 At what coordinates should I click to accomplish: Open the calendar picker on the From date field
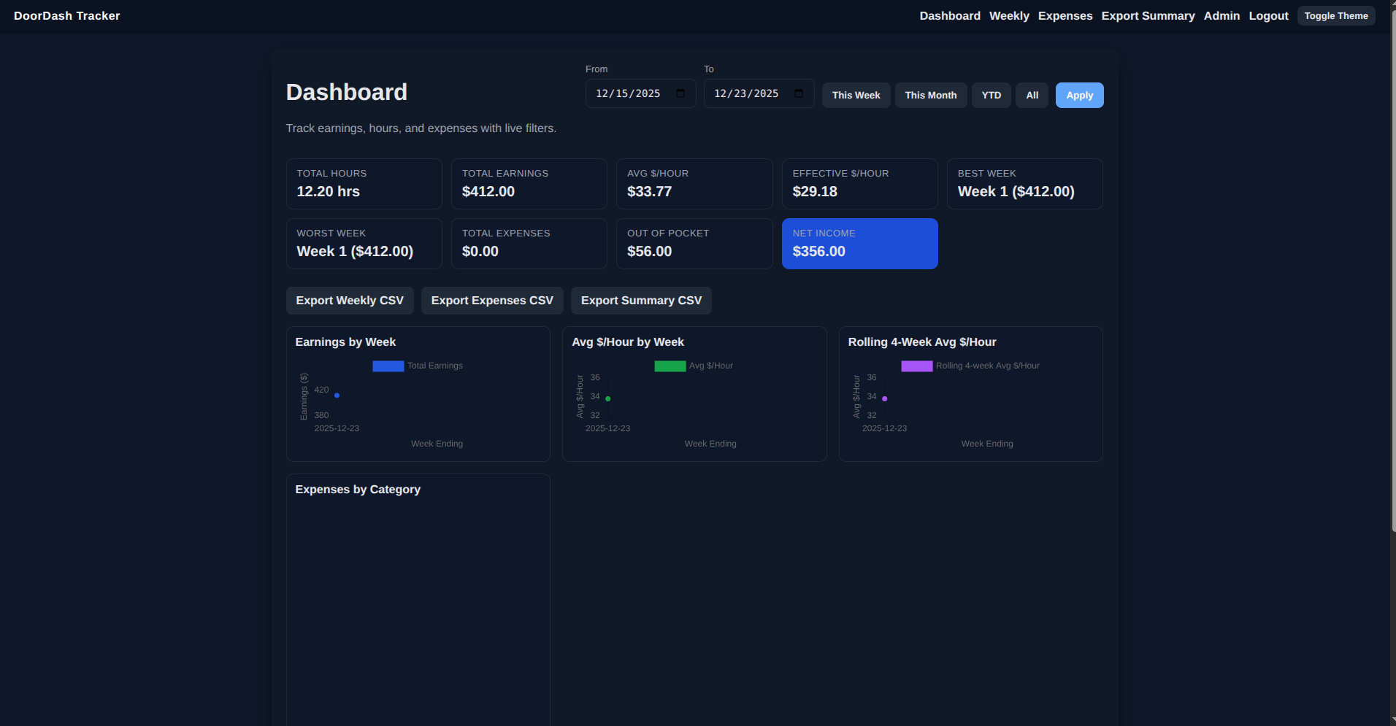680,93
